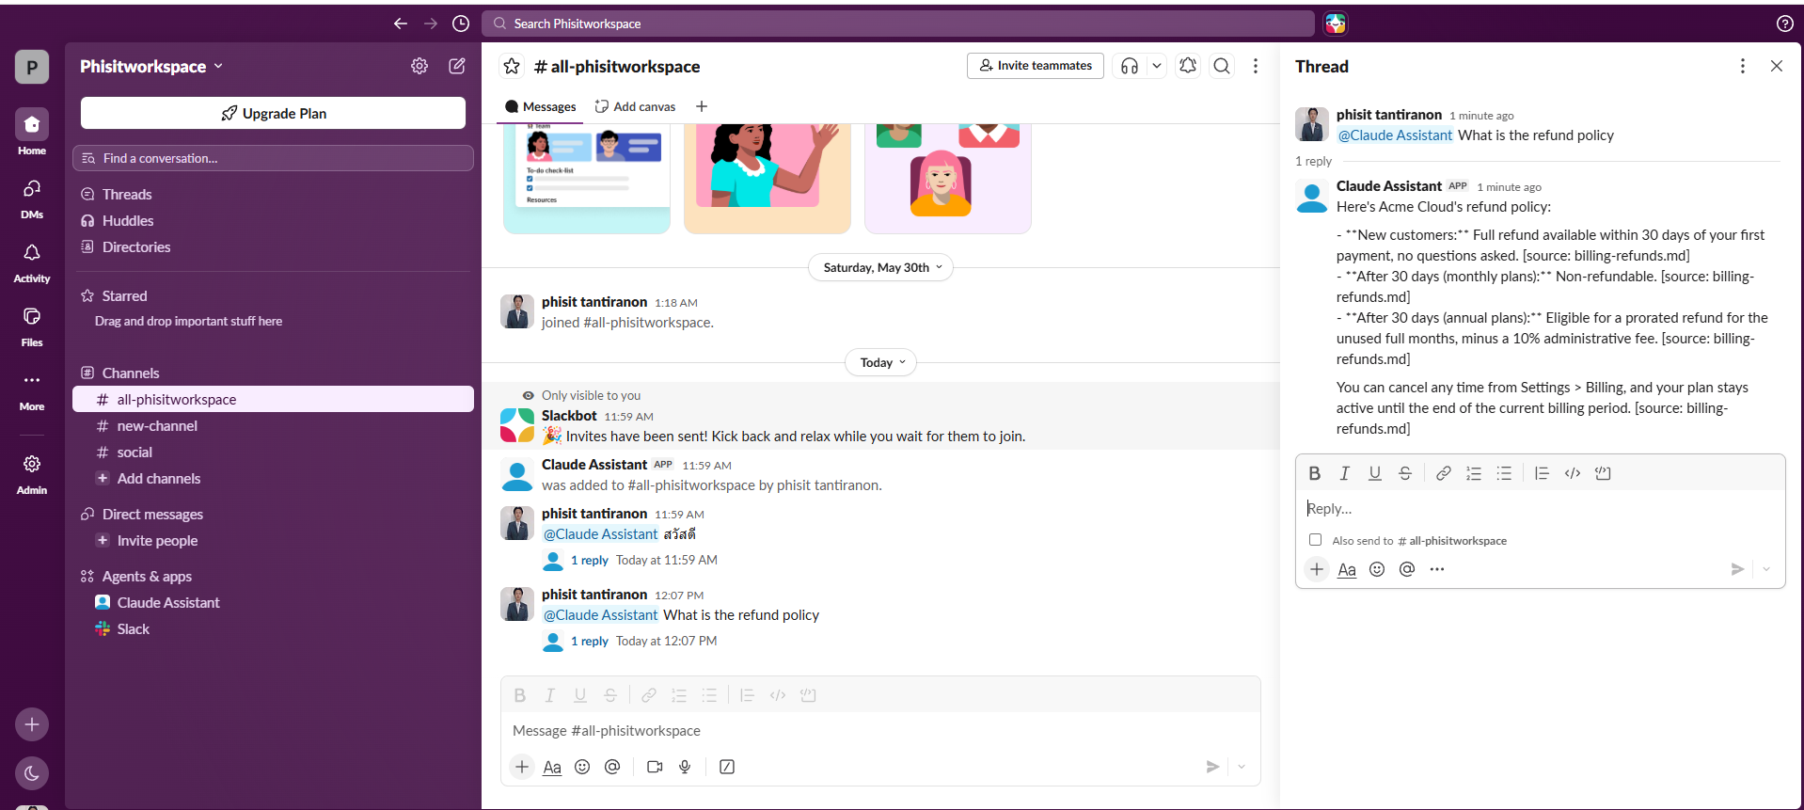This screenshot has height=810, width=1804.
Task: Open Huddles in the sidebar
Action: (273, 220)
